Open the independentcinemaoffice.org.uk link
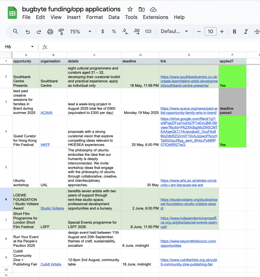 point(189,222)
